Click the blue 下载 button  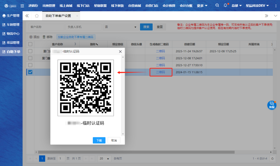pos(99,140)
